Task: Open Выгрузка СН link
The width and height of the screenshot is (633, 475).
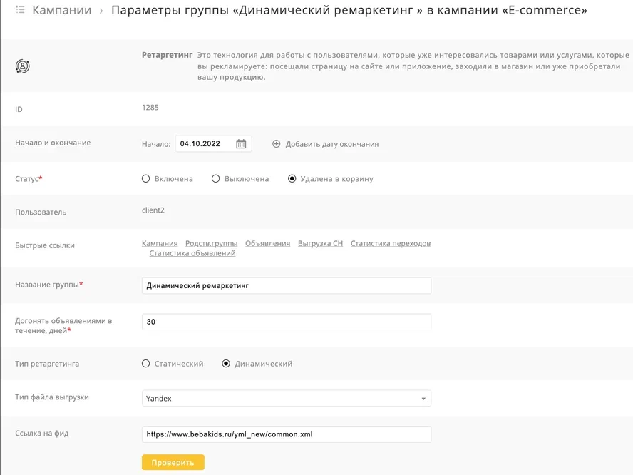Action: pyautogui.click(x=320, y=242)
